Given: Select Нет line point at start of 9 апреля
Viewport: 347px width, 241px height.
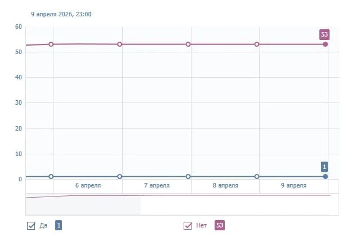Looking at the screenshot, I should 257,44.
